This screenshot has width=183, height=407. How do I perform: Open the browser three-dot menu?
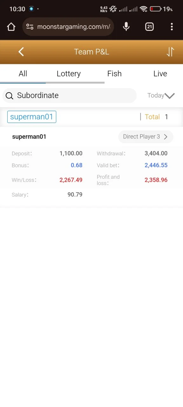172,27
